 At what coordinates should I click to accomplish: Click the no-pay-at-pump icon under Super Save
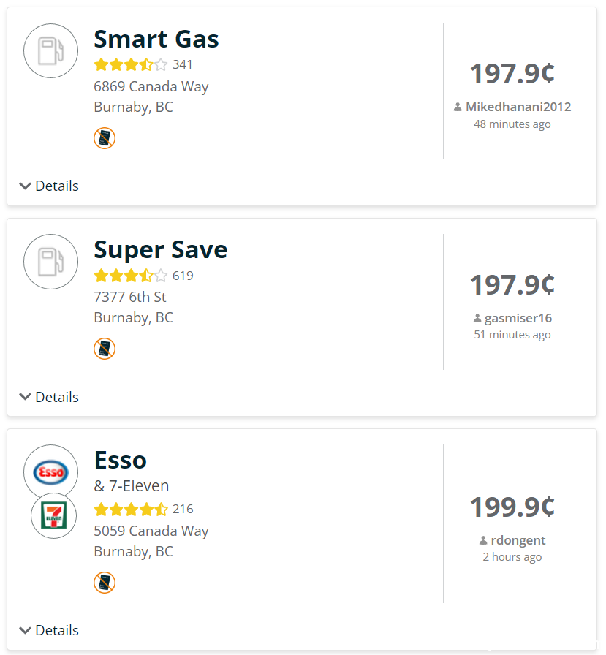pyautogui.click(x=105, y=349)
